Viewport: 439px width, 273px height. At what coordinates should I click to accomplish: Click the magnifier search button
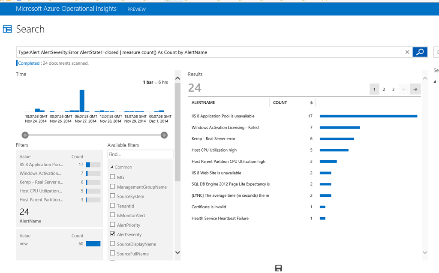[420, 52]
